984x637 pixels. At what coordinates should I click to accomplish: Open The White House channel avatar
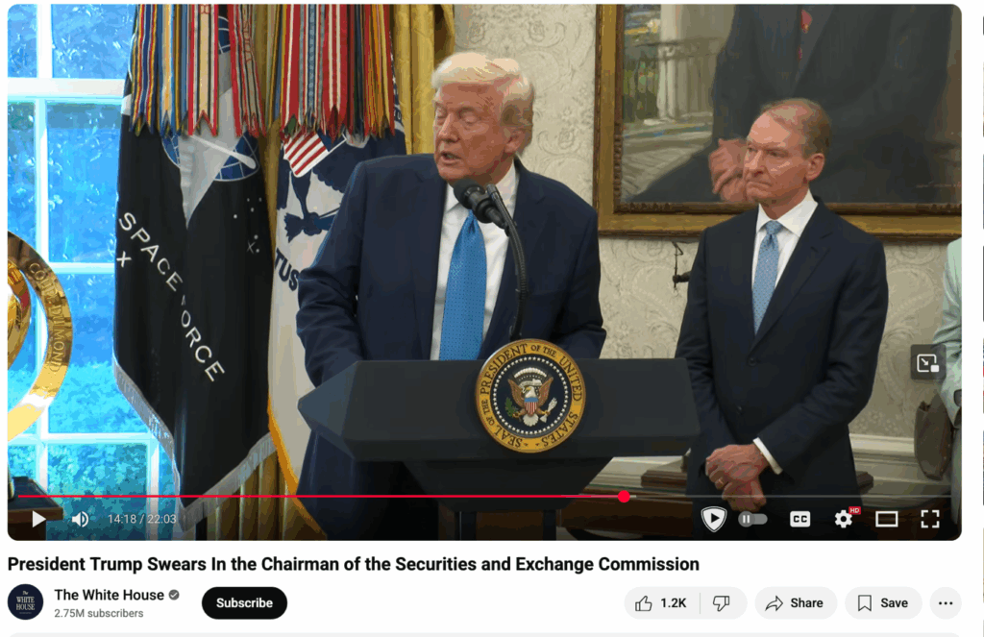(x=25, y=601)
